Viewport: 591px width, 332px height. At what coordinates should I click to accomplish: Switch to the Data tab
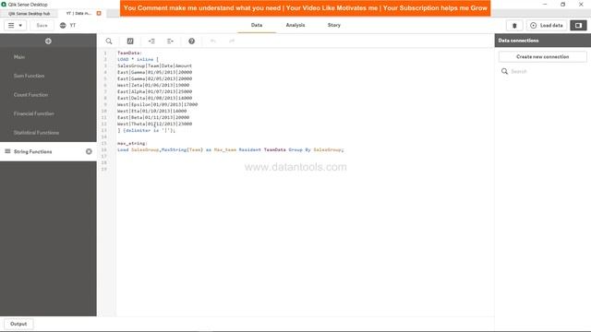coord(257,25)
